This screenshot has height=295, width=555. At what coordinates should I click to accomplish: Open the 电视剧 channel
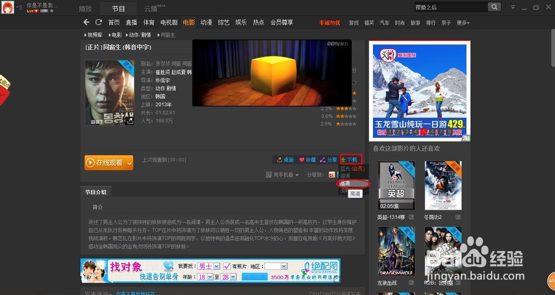click(x=169, y=22)
